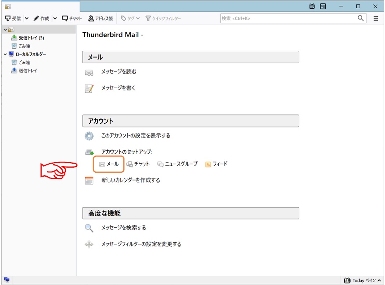Toggle the Today ペイン in status bar
385x285 pixels.
pyautogui.click(x=363, y=280)
